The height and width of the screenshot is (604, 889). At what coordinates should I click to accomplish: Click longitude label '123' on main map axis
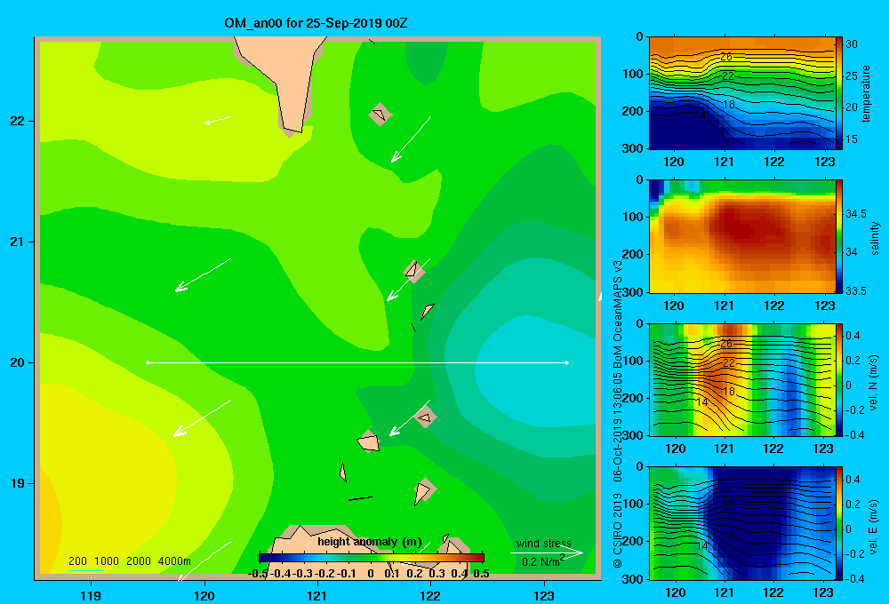tap(544, 595)
